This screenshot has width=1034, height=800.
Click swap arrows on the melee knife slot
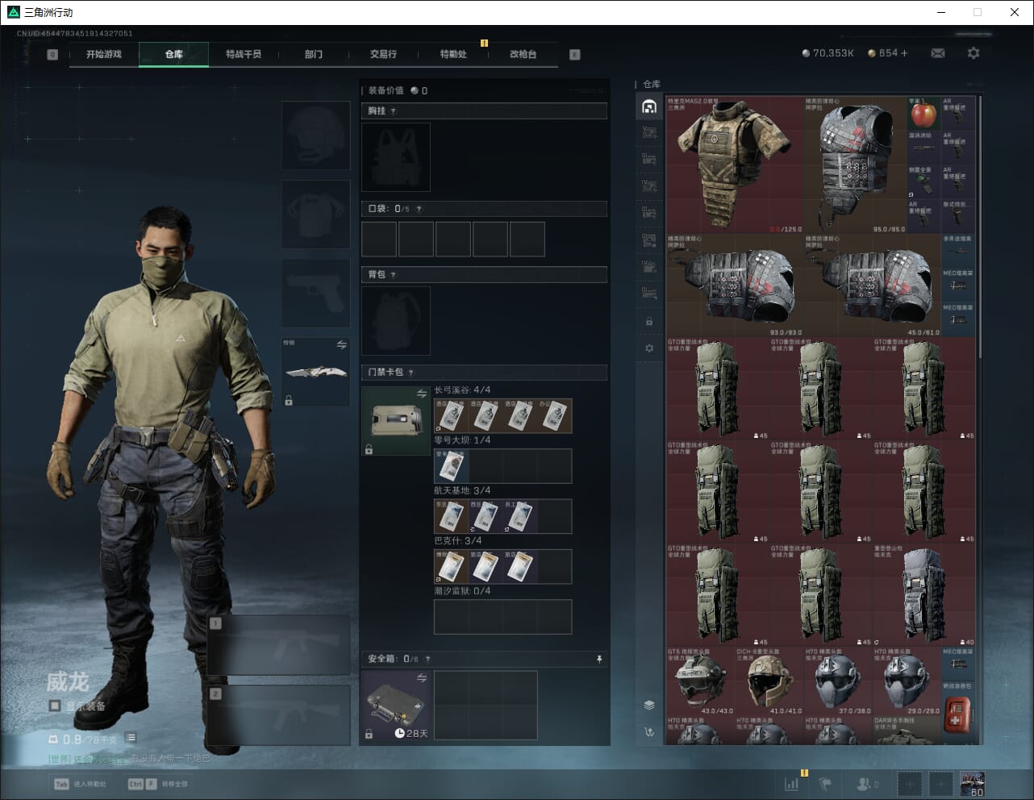(x=341, y=345)
